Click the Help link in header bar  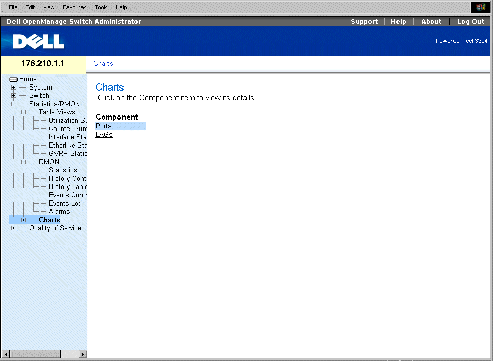coord(399,21)
